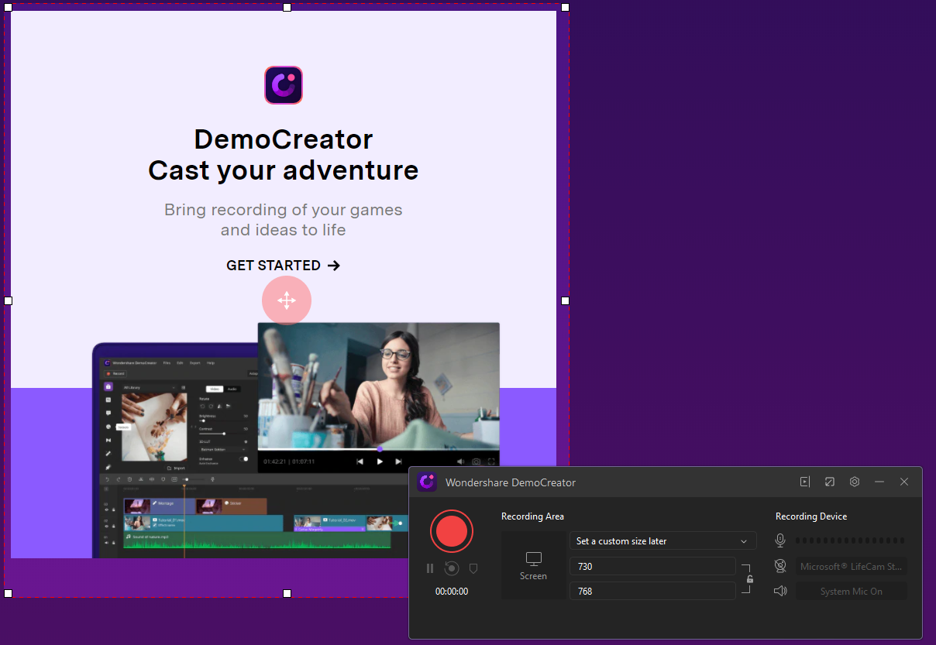Image resolution: width=936 pixels, height=645 pixels.
Task: Open the System Mic On selector
Action: coord(851,592)
